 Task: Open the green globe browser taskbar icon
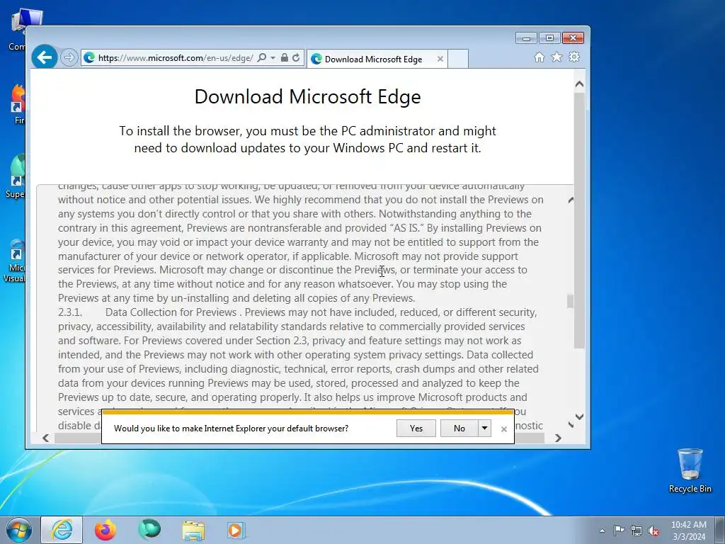point(149,530)
